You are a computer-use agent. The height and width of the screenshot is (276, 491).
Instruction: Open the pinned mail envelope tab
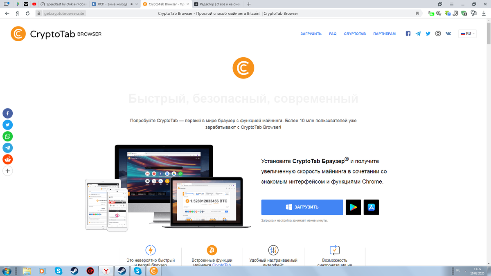click(x=26, y=4)
